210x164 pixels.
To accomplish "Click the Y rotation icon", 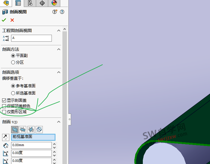I will (x=6, y=161).
